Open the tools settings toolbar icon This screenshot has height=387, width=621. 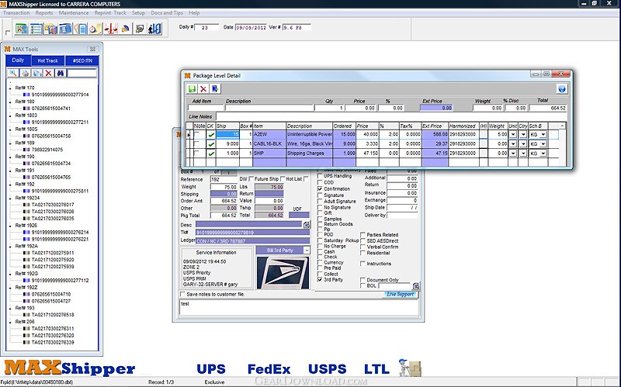pyautogui.click(x=140, y=29)
